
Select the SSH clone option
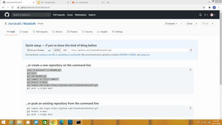click(65, 50)
